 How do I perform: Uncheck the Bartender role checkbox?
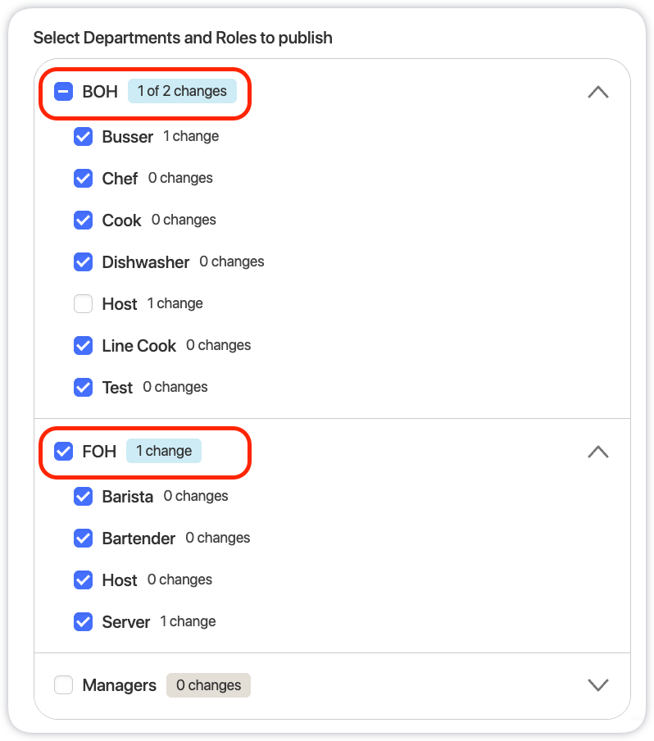pyautogui.click(x=83, y=538)
